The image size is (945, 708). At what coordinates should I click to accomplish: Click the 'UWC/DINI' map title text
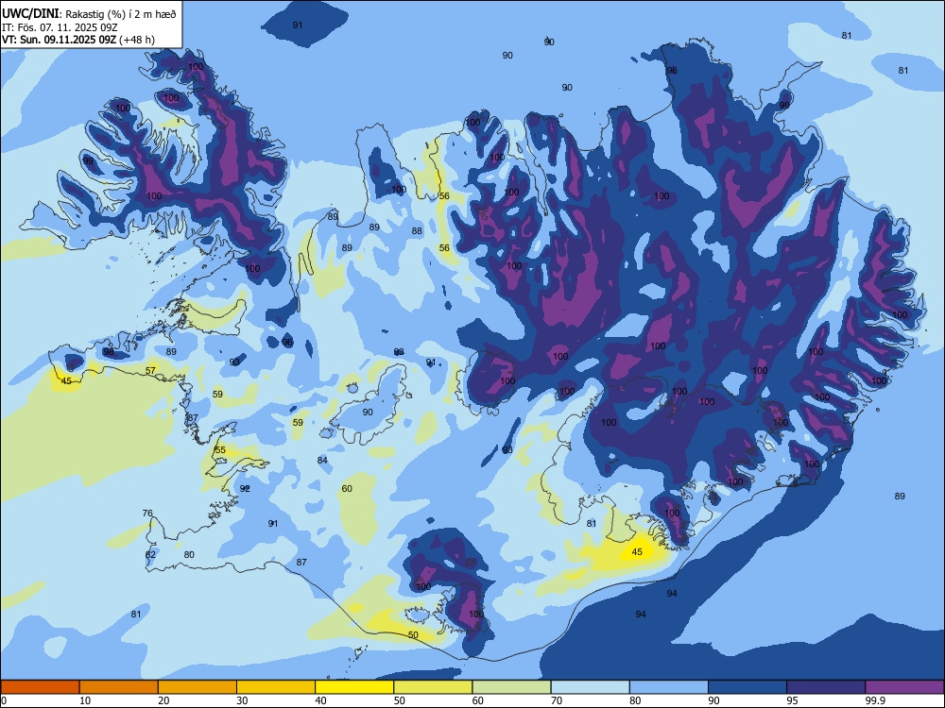pos(30,14)
